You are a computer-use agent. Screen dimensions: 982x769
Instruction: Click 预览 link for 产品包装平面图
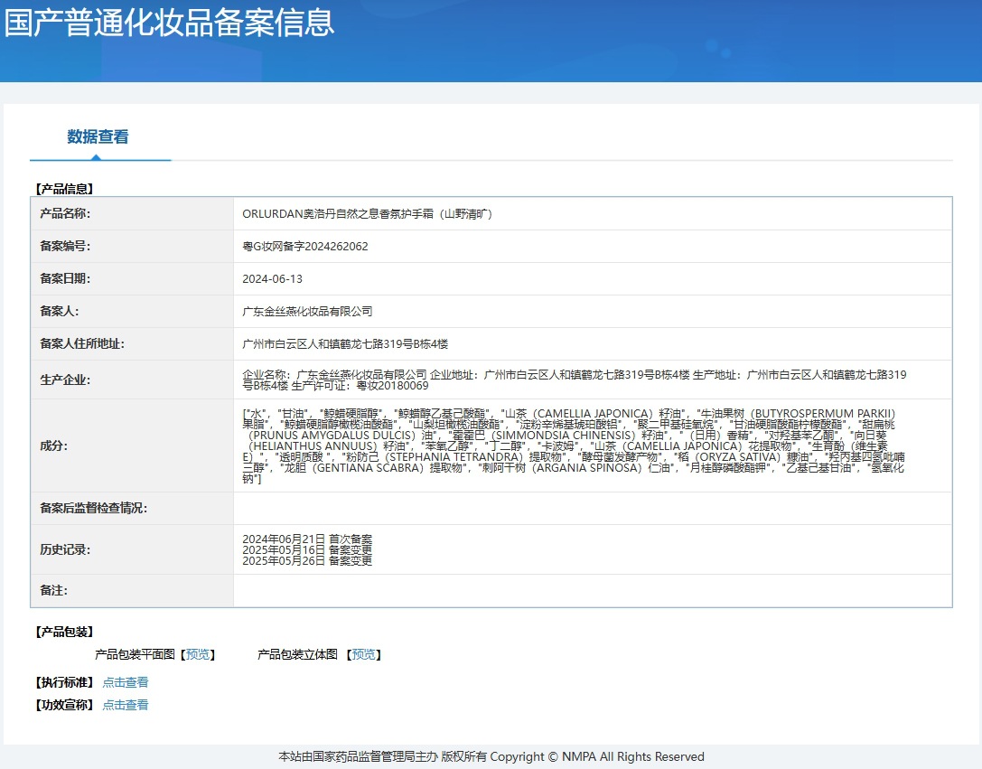tap(198, 655)
